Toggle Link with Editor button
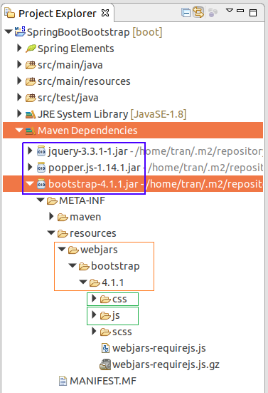268x393 pixels. (x=198, y=12)
